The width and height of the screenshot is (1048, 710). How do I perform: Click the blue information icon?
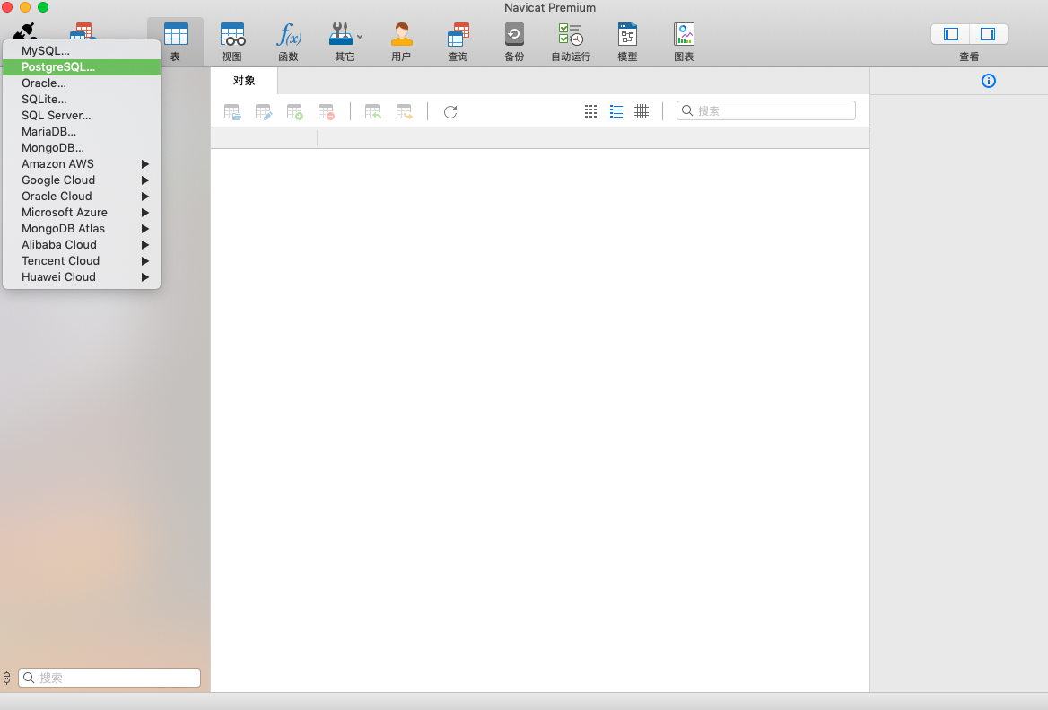(x=989, y=81)
